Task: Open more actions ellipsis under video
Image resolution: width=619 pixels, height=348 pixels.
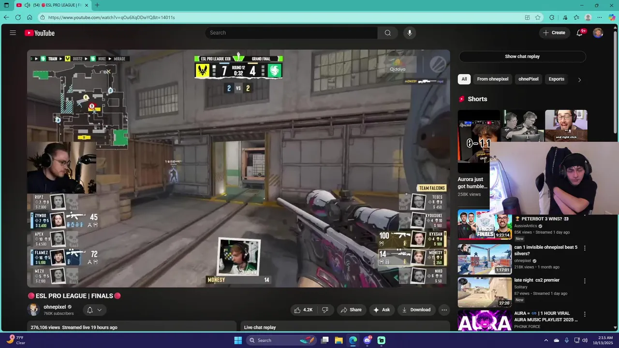Action: coord(444,310)
